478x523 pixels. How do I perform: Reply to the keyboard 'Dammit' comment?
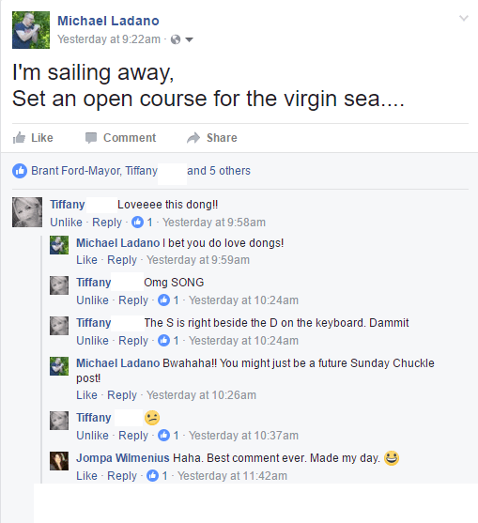133,341
